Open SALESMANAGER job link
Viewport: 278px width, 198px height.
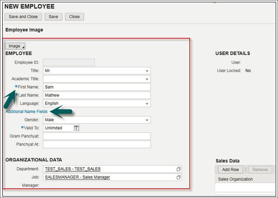point(77,177)
